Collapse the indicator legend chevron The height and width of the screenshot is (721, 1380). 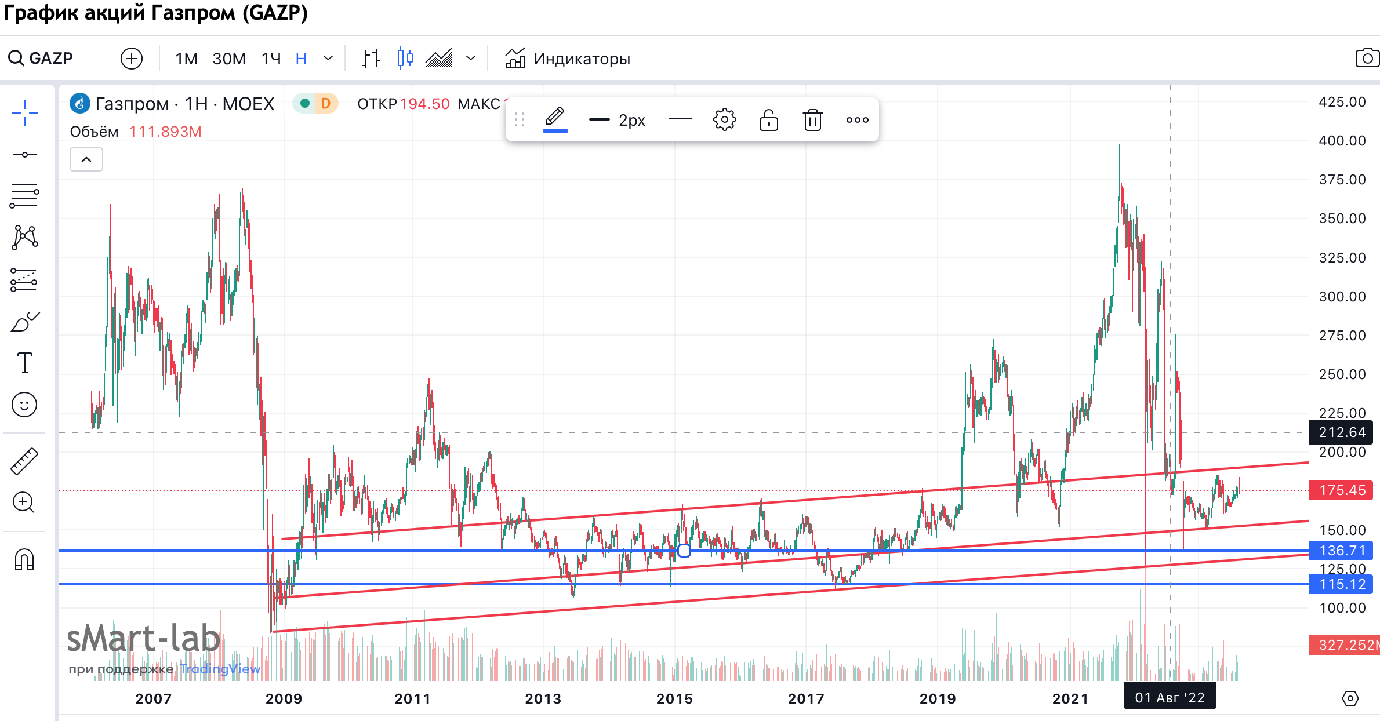pos(86,159)
